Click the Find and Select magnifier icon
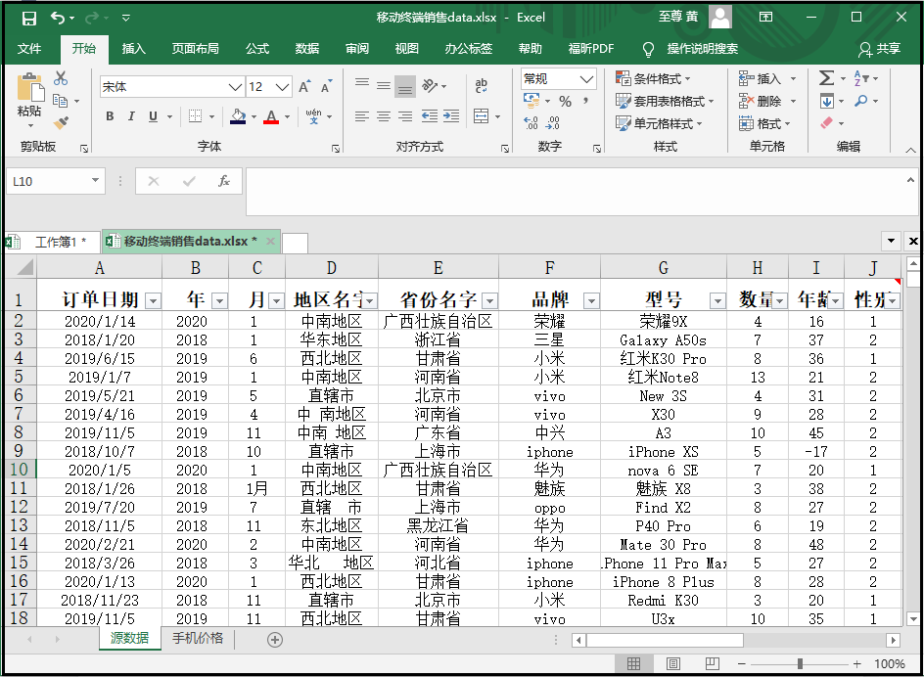The height and width of the screenshot is (677, 924). pos(861,101)
